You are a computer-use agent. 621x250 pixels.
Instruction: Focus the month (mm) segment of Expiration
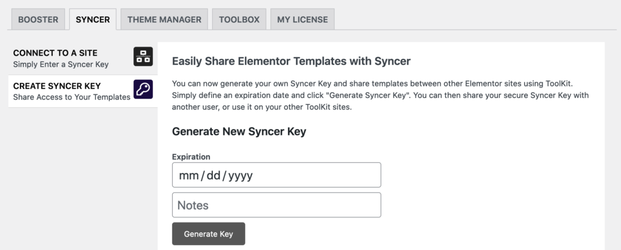[189, 175]
